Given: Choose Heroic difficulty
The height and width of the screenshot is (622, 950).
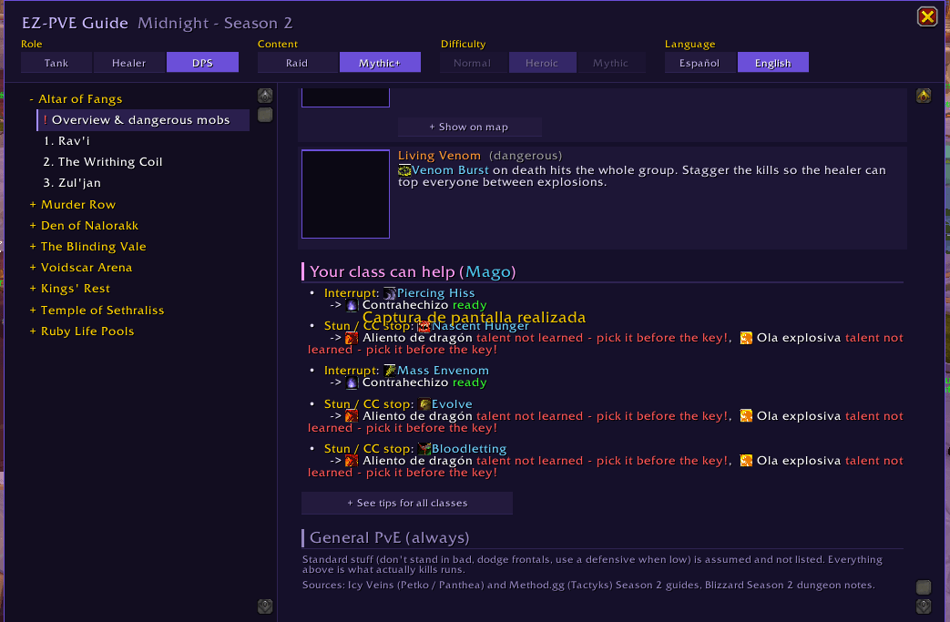Looking at the screenshot, I should 542,63.
